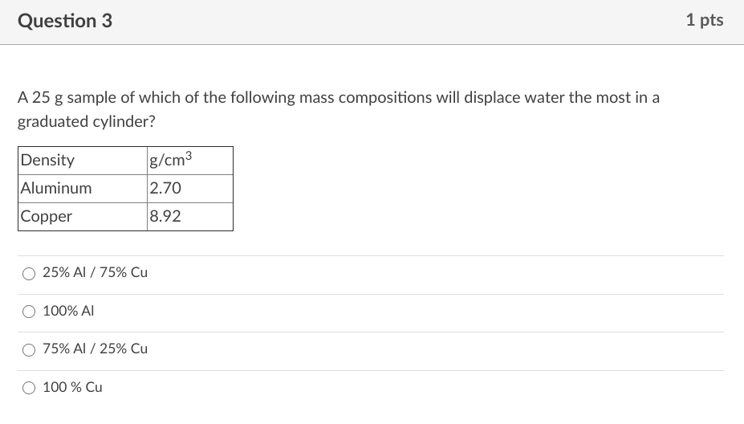Select the 25% Al / 75% Cu radio button

tap(29, 273)
